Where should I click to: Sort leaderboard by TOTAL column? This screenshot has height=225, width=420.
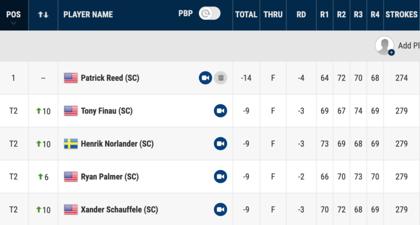246,15
